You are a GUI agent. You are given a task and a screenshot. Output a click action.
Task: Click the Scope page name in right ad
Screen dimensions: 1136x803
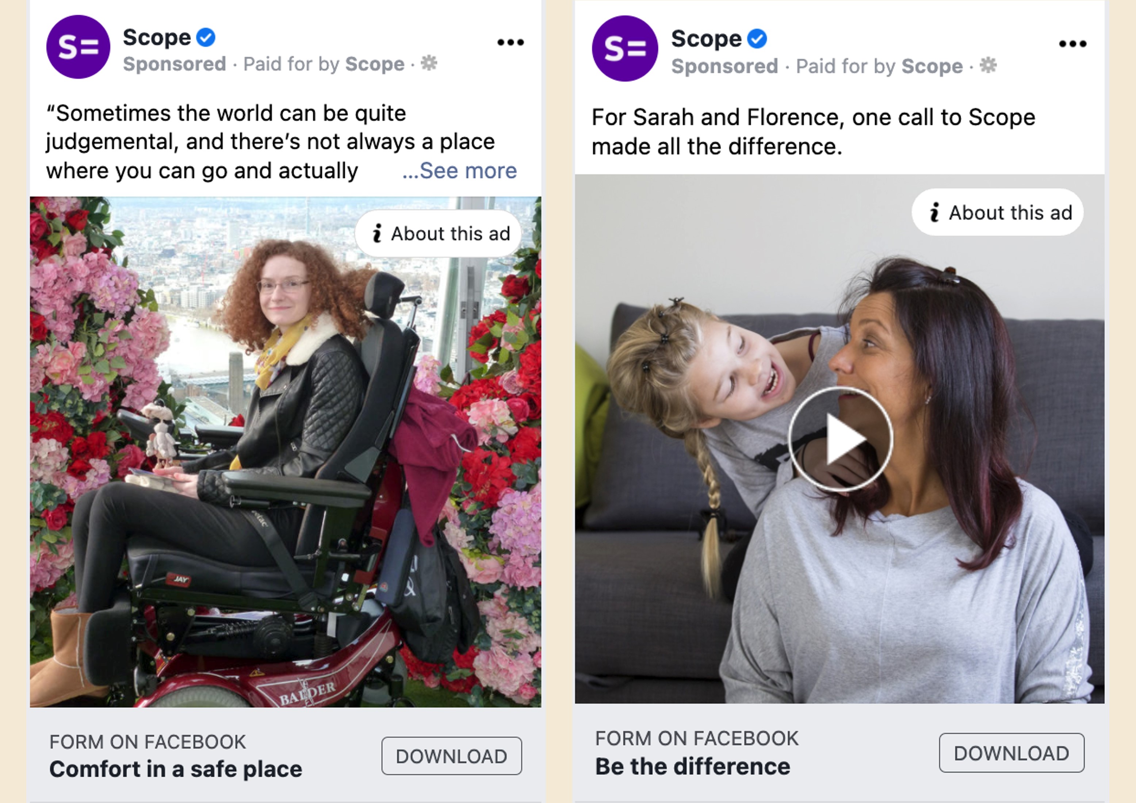[x=707, y=39]
